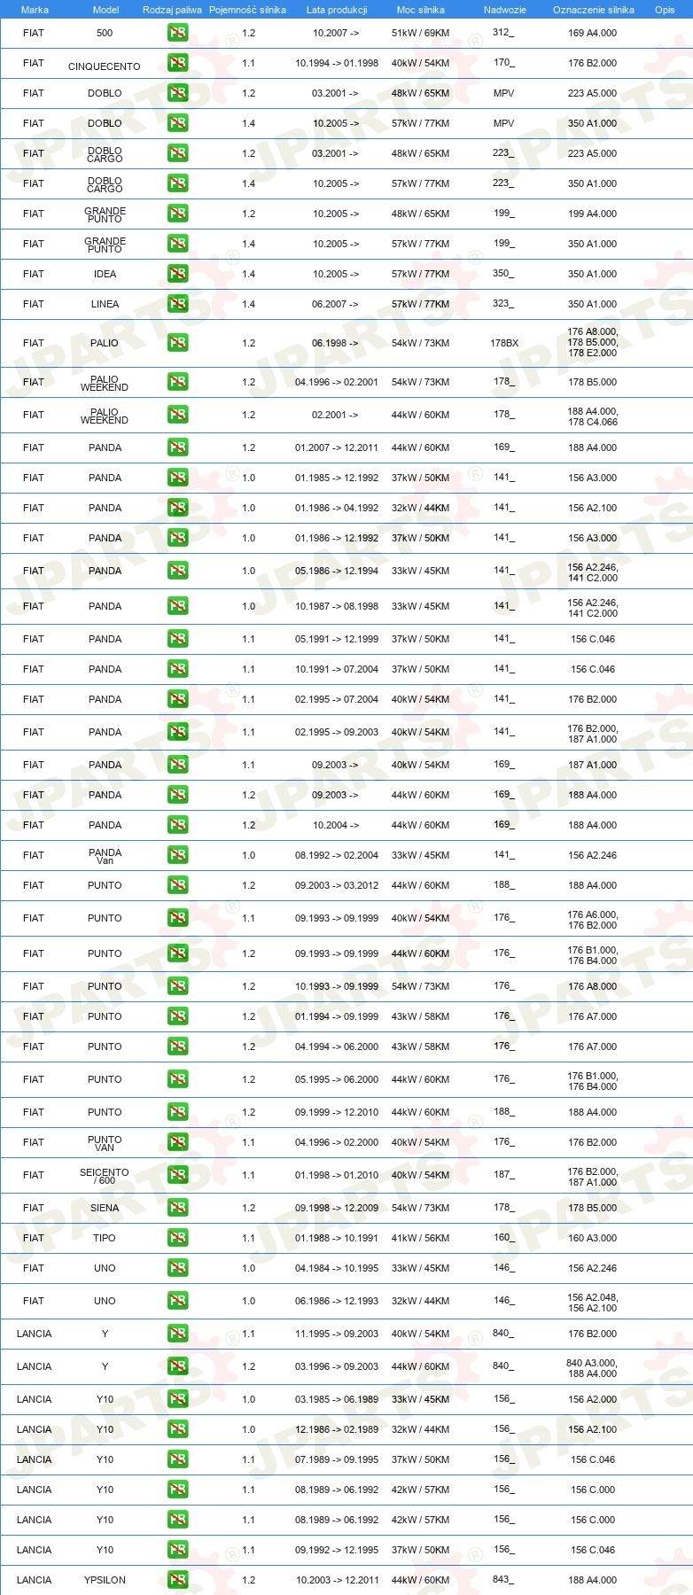Select the body code 312_
693x1595 pixels.
tap(503, 33)
